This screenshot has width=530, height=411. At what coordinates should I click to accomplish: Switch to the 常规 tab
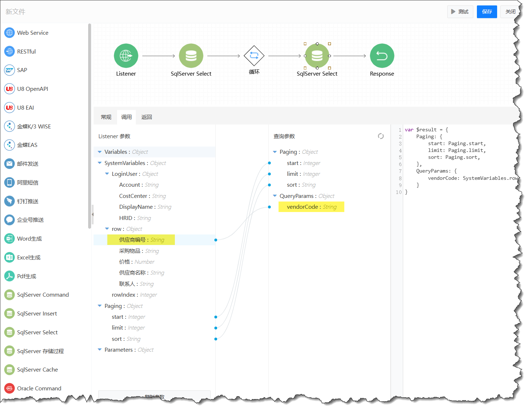(106, 117)
